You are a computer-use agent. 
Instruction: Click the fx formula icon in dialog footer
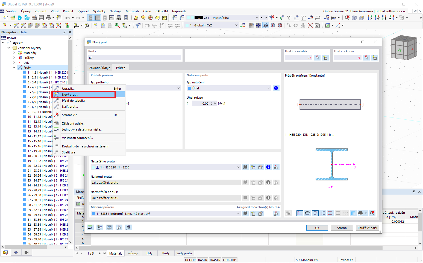[x=128, y=227]
